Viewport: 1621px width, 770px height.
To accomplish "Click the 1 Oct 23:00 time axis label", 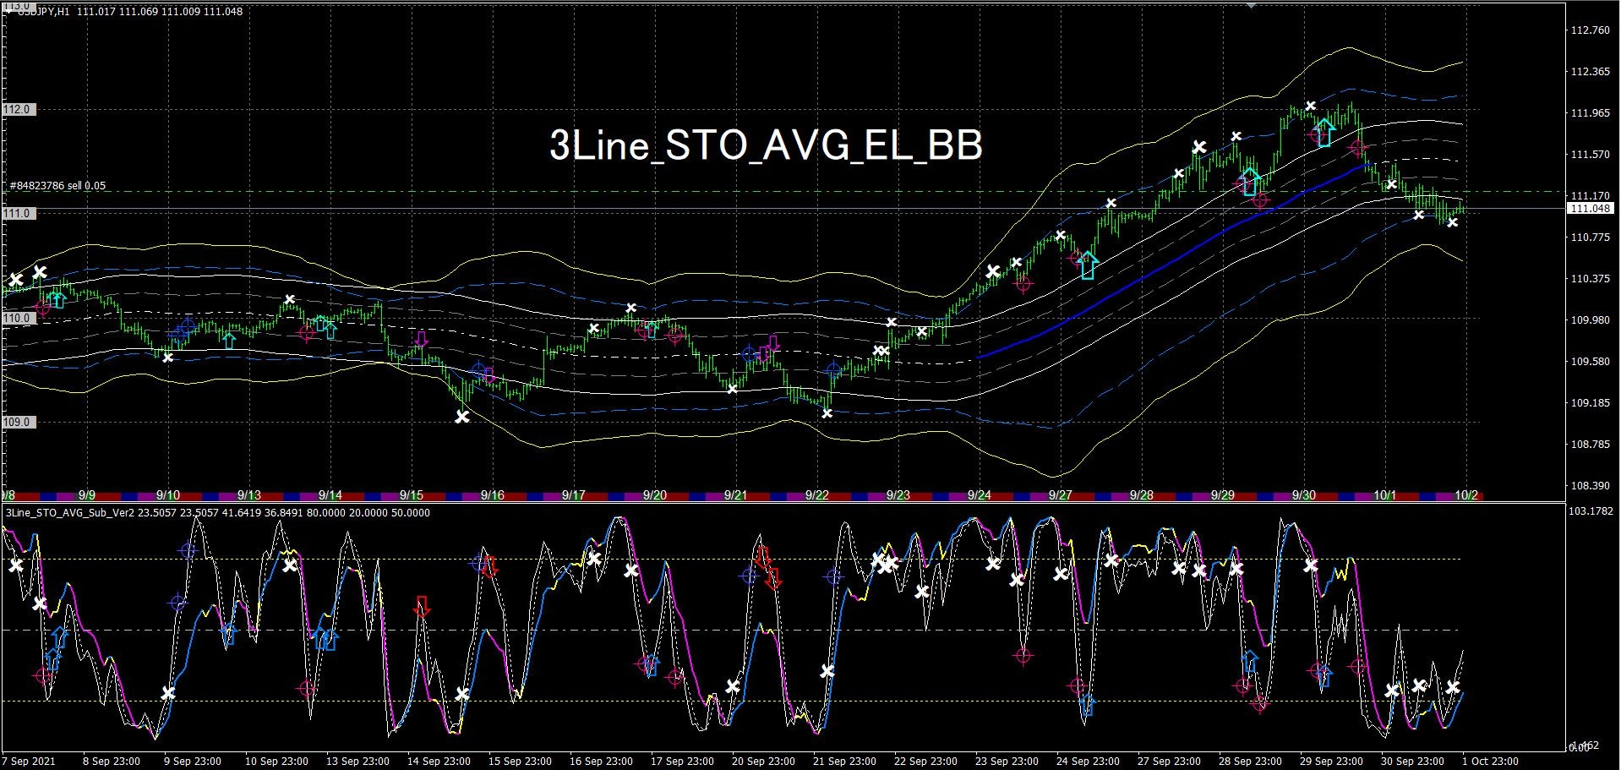I will point(1490,761).
